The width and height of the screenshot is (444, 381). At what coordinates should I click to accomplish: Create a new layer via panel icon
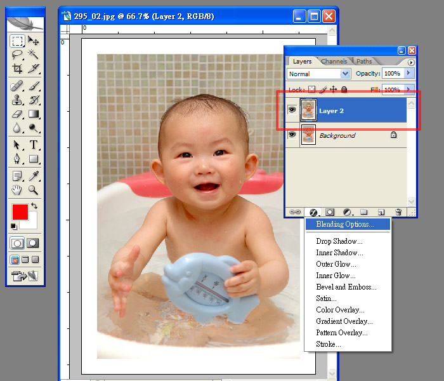point(381,212)
